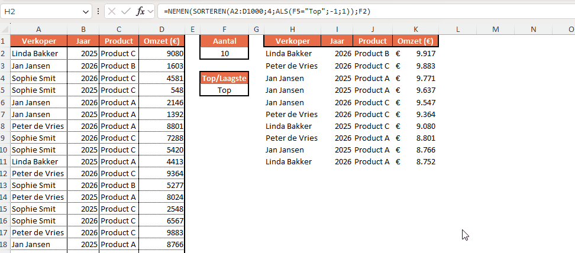Click the Omzet (€) header in column D

coord(163,41)
